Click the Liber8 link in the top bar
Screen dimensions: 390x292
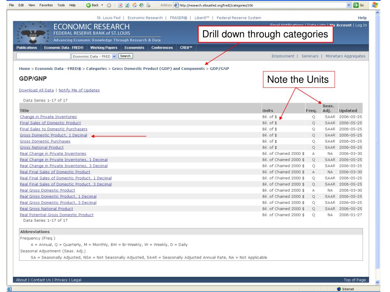tap(202, 18)
